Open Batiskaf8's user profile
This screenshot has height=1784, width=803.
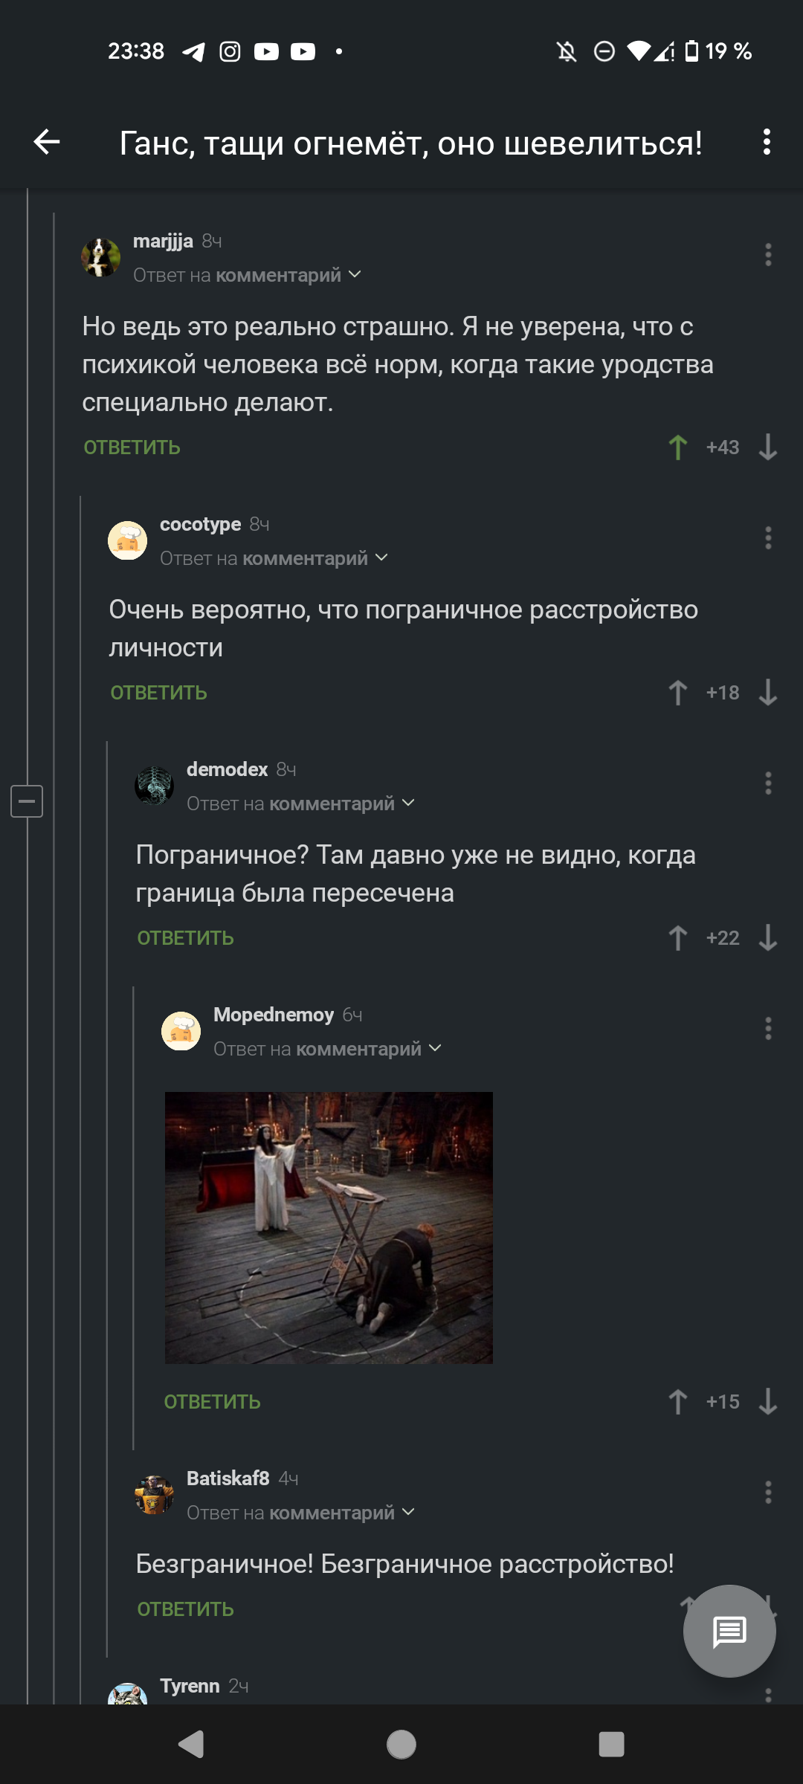pos(228,1478)
